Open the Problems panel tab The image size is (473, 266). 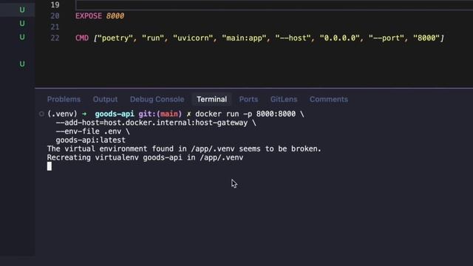tap(64, 99)
